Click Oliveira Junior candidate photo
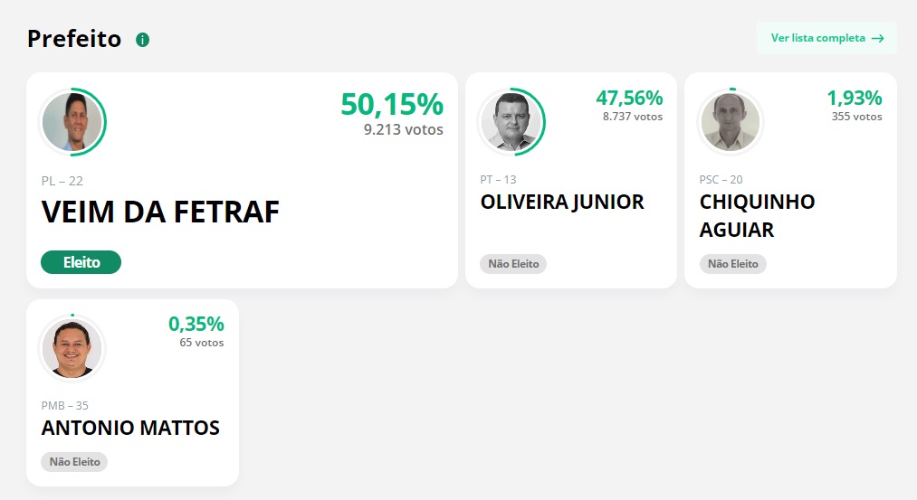917x500 pixels. (511, 122)
